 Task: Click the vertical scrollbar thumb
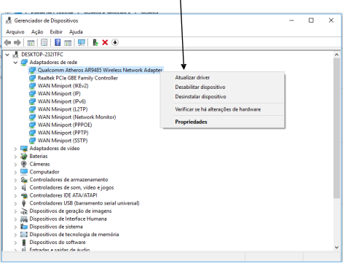click(336, 128)
